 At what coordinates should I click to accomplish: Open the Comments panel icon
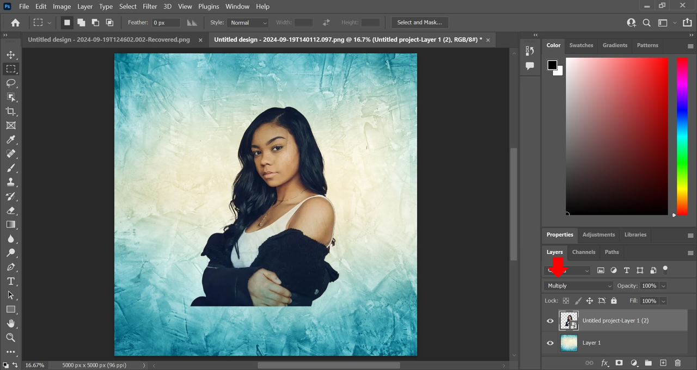(530, 66)
